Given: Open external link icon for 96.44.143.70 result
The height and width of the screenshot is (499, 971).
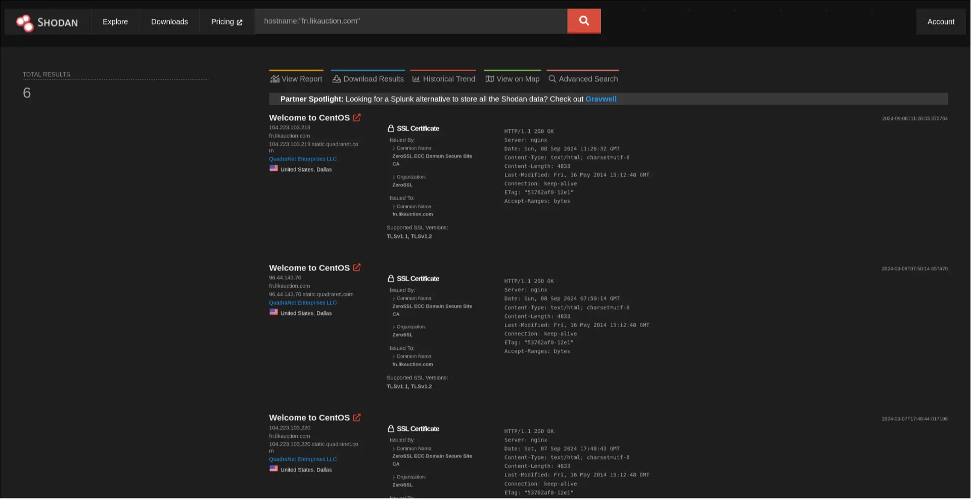Looking at the screenshot, I should (357, 268).
